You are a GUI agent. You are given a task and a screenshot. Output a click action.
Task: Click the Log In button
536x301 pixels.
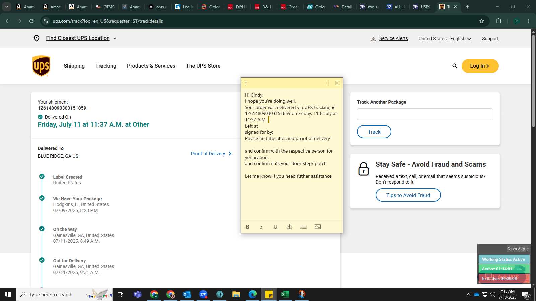click(x=480, y=66)
